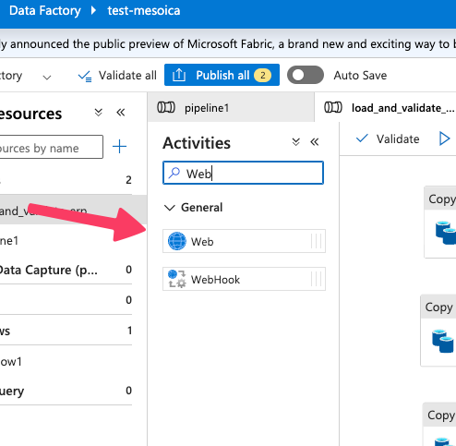
Task: Click the upload icon on Publish all
Action: click(179, 75)
